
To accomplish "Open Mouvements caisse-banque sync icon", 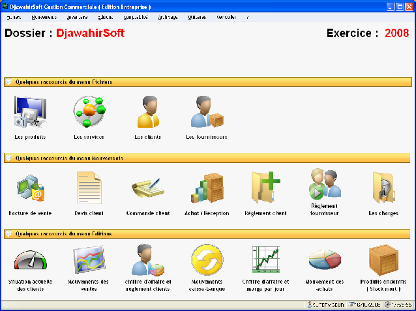I will pos(207,260).
